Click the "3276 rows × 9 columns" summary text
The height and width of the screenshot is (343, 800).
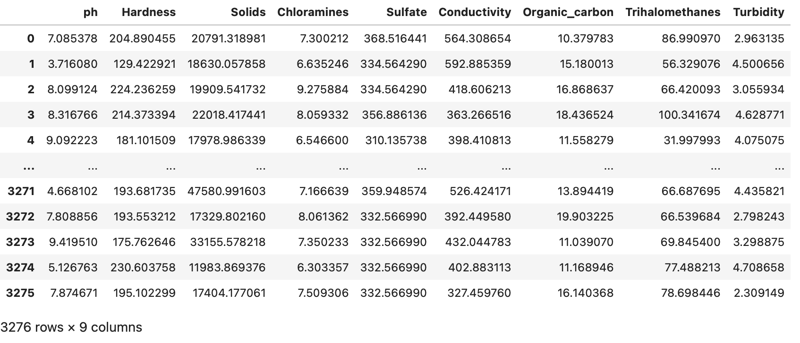(71, 327)
